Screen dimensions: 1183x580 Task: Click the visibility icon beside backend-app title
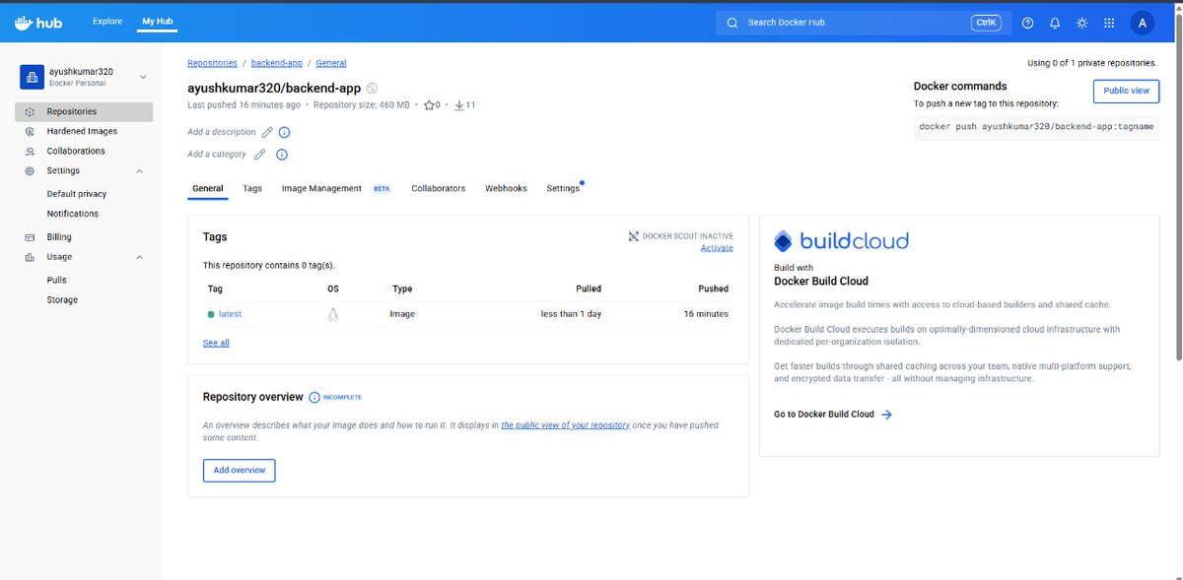click(x=372, y=89)
